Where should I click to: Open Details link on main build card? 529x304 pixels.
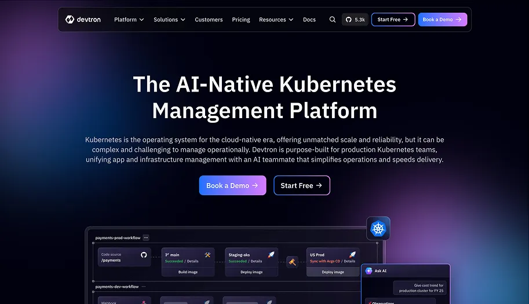(192, 261)
